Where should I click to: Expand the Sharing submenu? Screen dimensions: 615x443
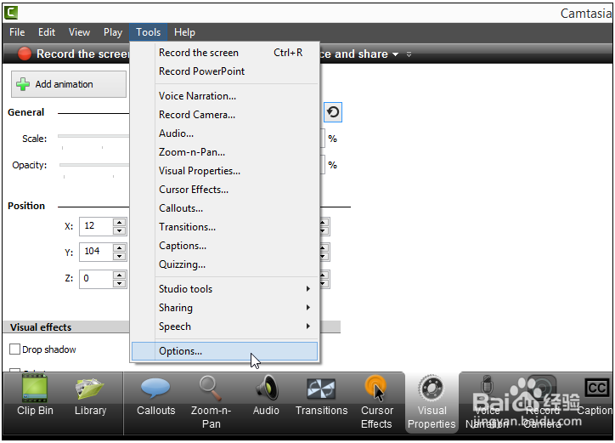click(x=225, y=308)
